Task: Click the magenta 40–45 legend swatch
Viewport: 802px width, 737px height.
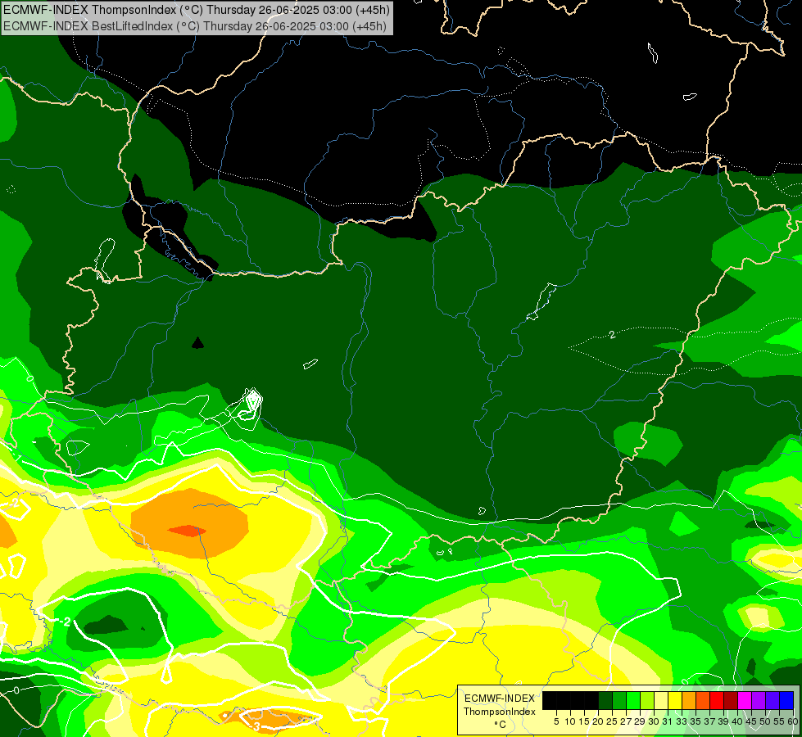Action: (x=744, y=700)
